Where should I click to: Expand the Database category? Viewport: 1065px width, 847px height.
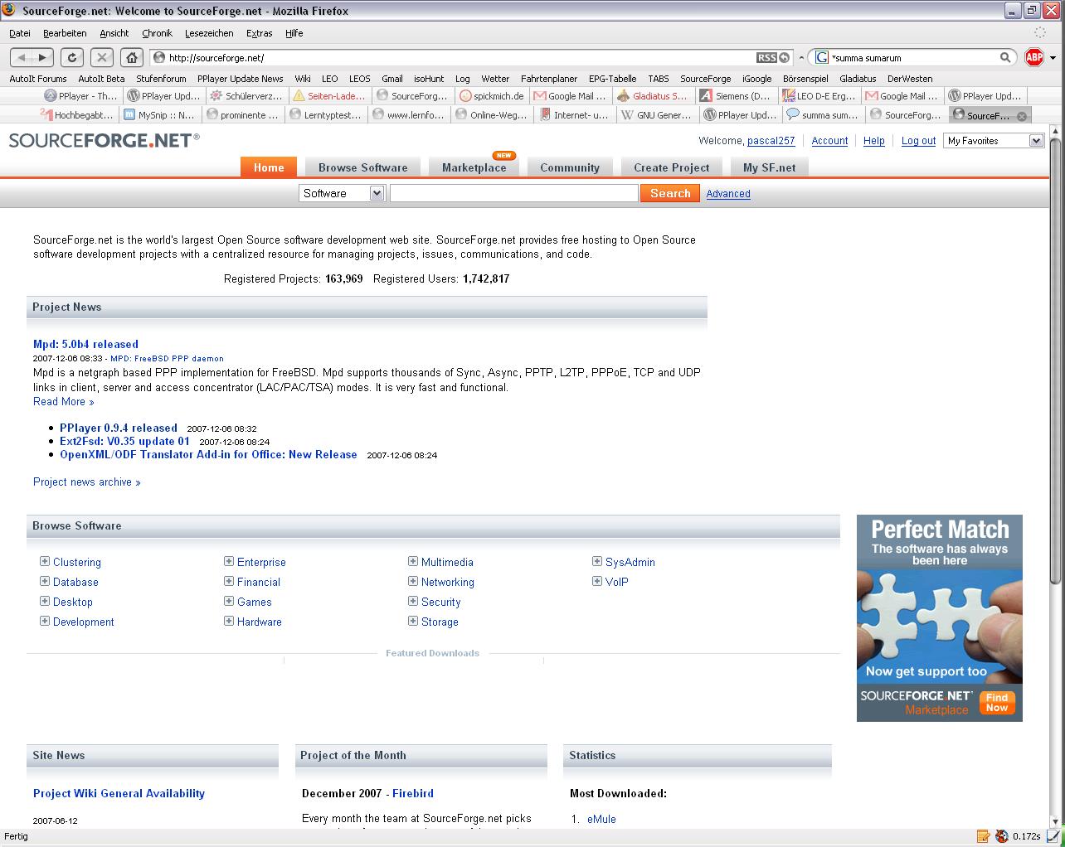pos(45,581)
